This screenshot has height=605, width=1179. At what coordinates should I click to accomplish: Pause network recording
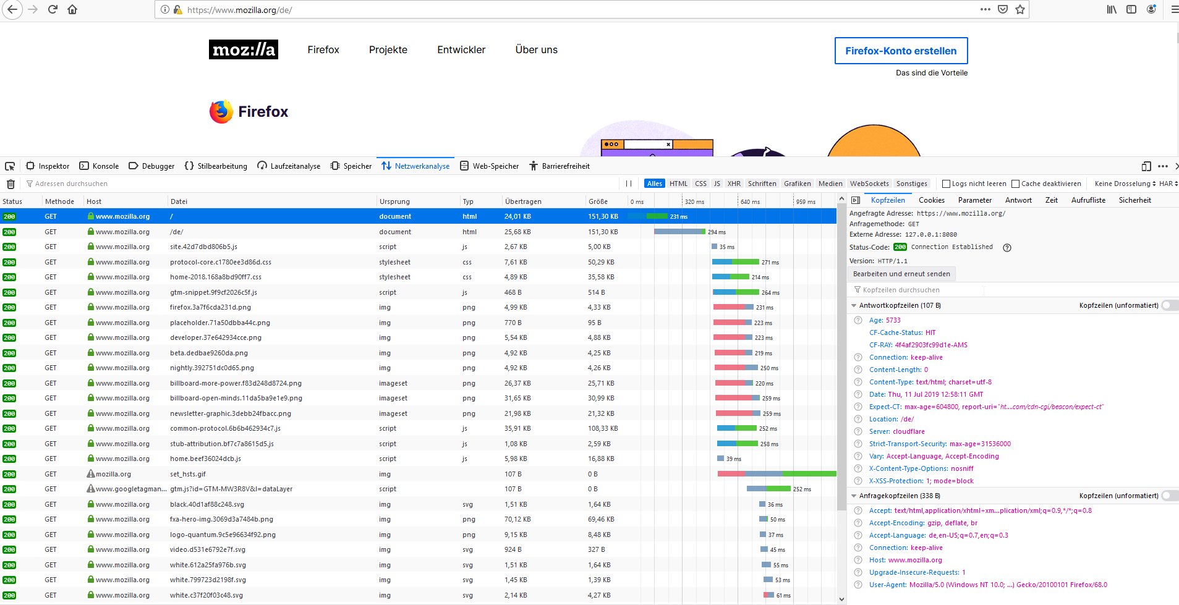coord(629,184)
